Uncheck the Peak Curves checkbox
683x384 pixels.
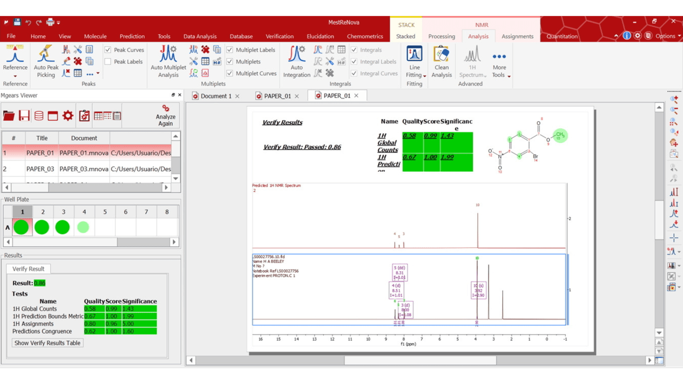[108, 50]
